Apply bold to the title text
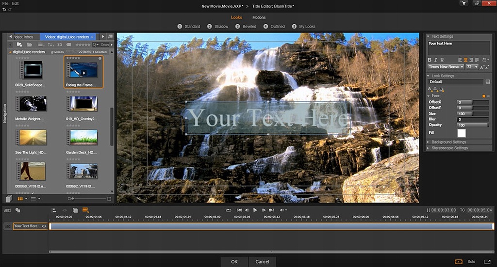Screen dimensions: 497x267 tap(430, 60)
